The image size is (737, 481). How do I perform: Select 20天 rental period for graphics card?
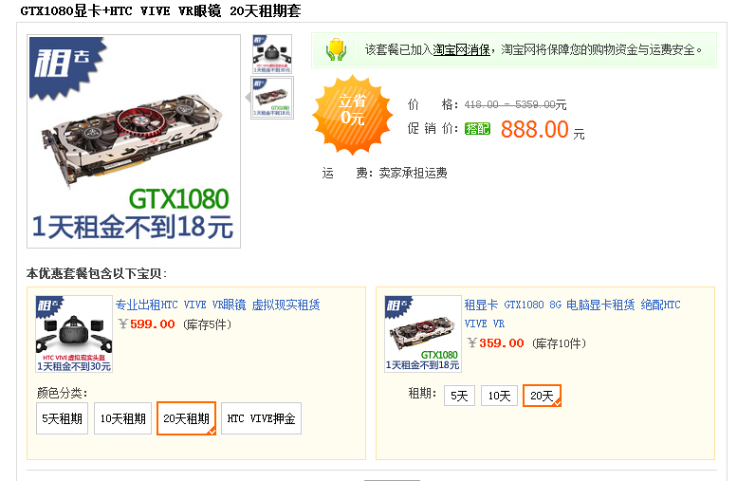(542, 396)
